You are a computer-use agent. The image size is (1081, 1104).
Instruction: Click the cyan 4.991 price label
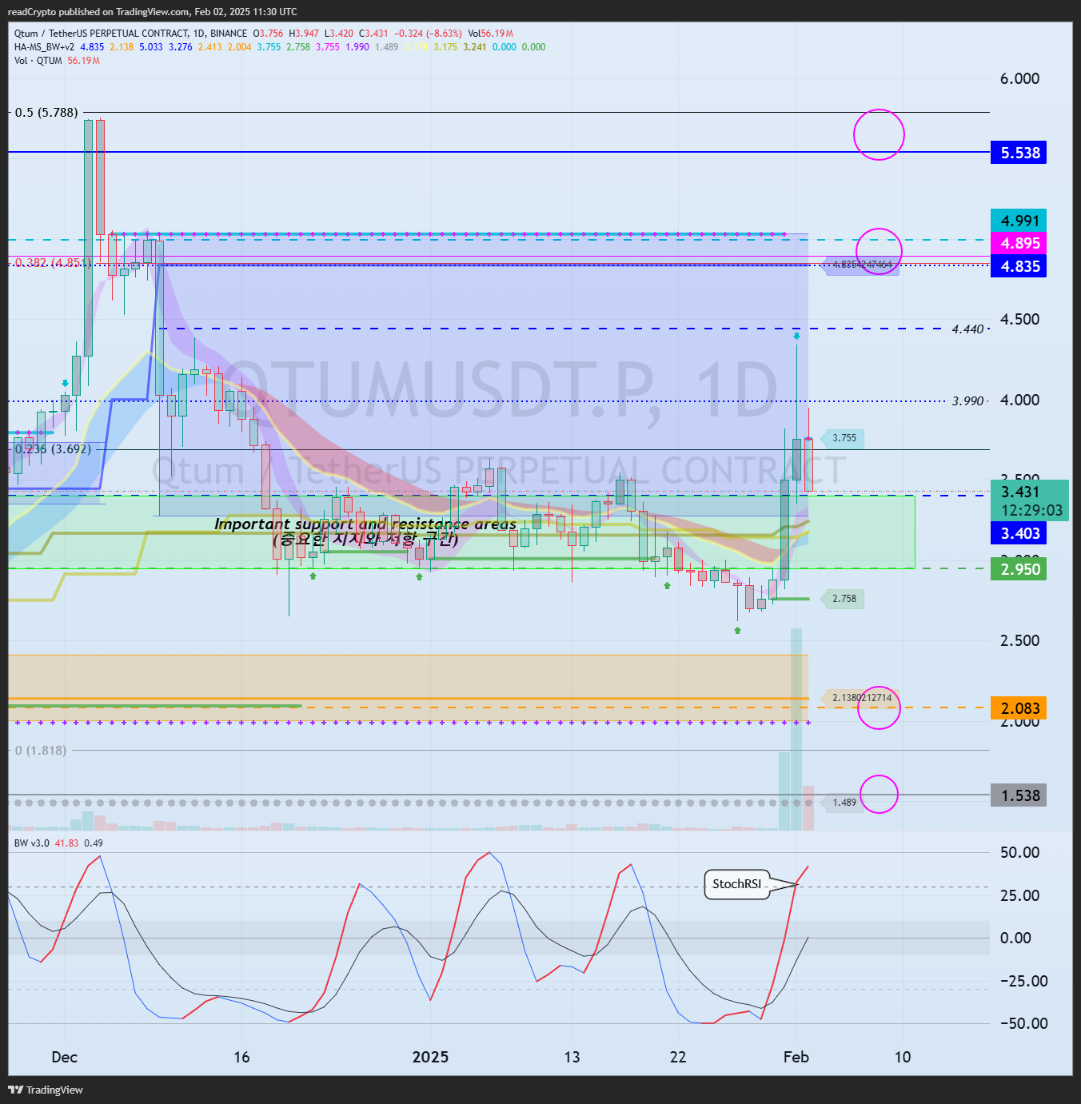point(1019,221)
